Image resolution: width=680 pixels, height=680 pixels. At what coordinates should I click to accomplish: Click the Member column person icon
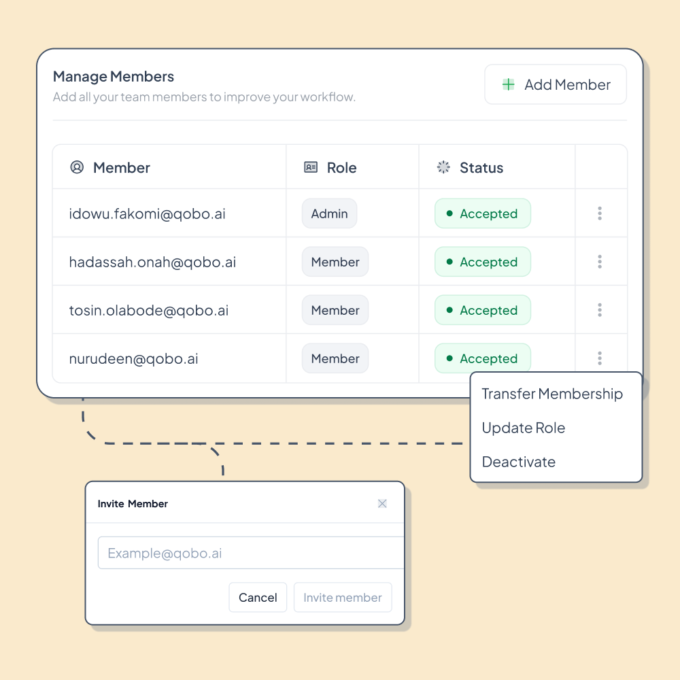(77, 167)
